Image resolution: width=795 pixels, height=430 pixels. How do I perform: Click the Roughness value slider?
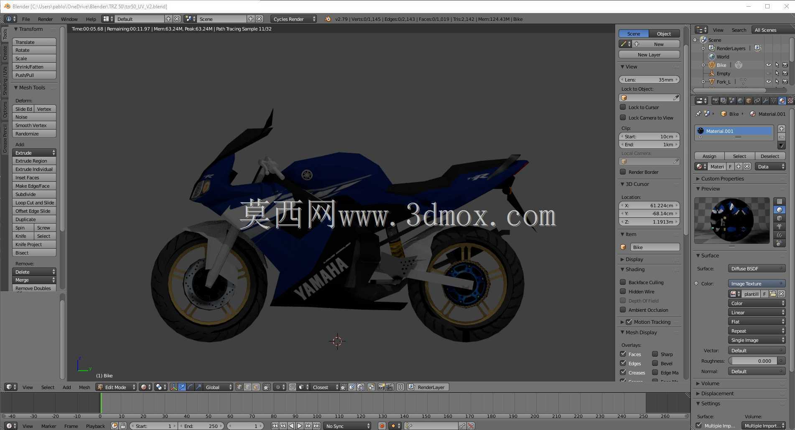[753, 361]
